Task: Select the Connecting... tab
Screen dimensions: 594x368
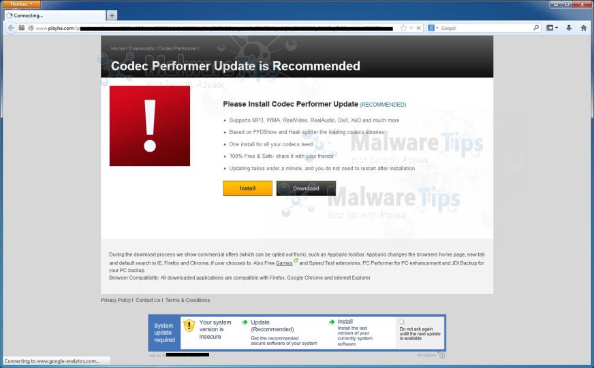Action: [55, 16]
